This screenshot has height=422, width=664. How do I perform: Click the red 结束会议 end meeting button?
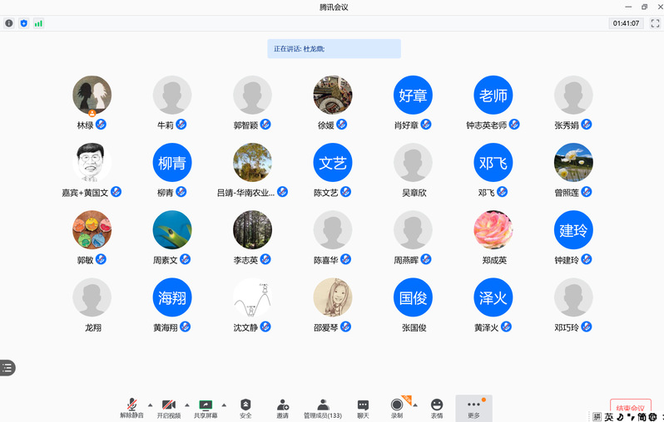click(x=630, y=408)
